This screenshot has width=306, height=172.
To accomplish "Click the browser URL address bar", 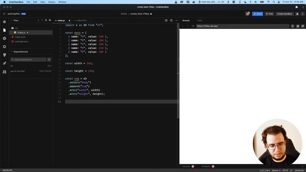I will [242, 26].
